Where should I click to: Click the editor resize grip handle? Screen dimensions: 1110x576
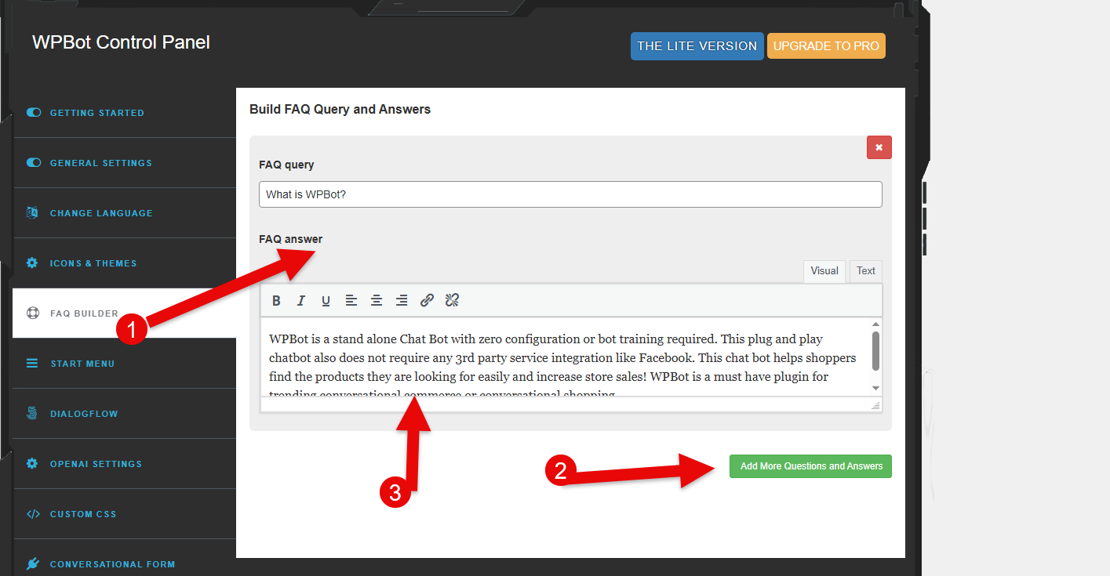click(876, 405)
